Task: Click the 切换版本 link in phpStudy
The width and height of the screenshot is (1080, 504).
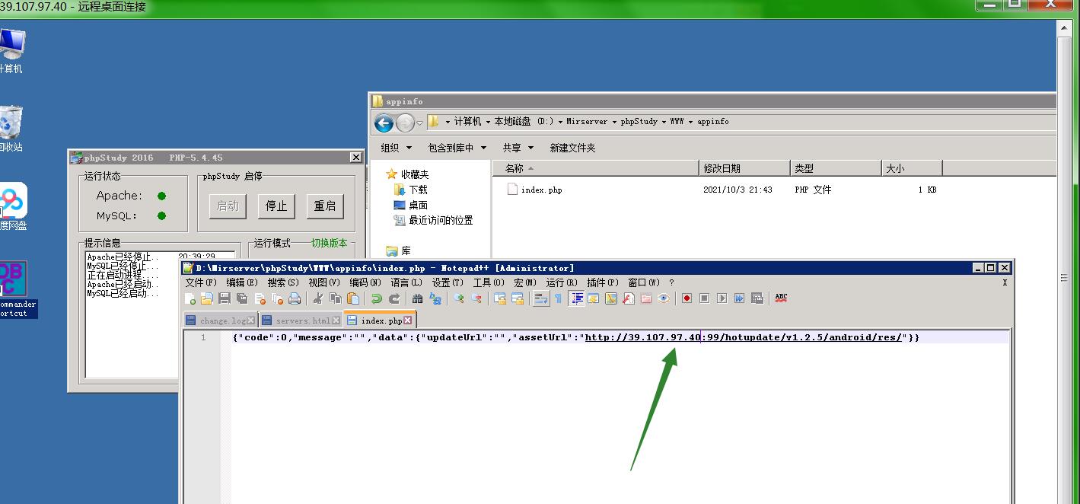Action: tap(329, 243)
